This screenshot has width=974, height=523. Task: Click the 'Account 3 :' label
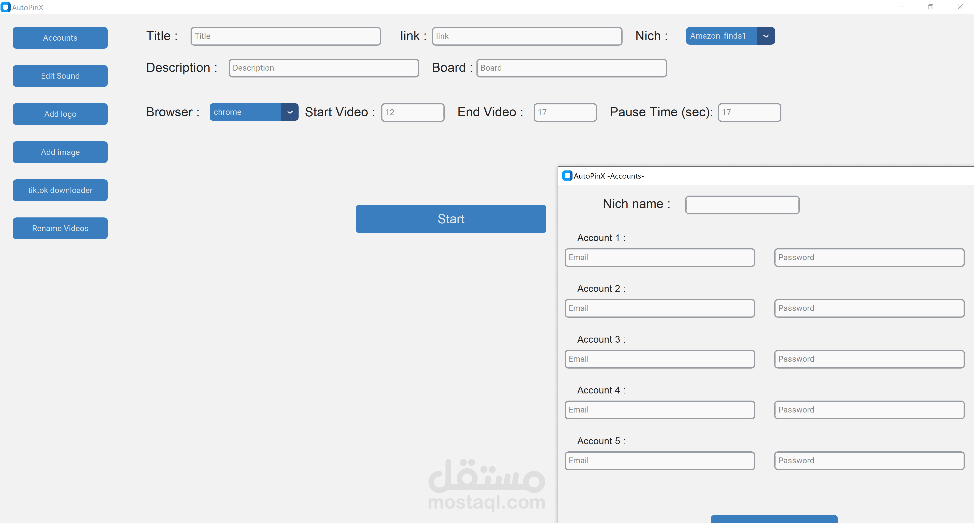click(601, 340)
